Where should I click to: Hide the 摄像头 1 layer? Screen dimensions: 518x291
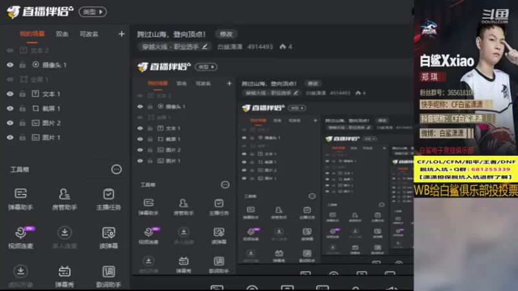tap(10, 65)
